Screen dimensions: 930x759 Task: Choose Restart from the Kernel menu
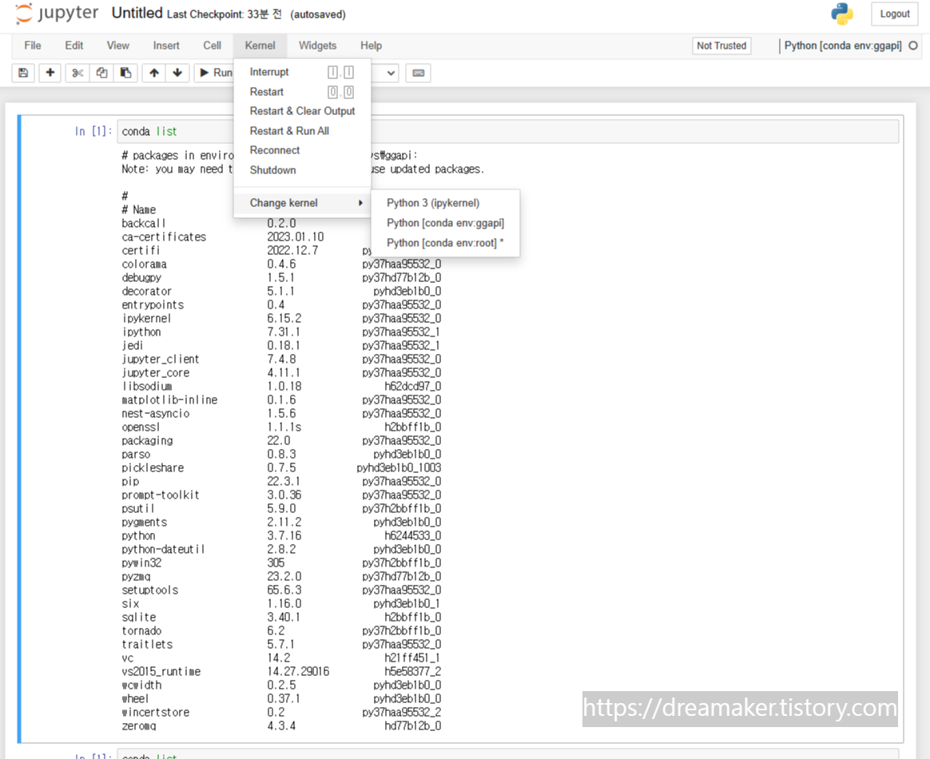click(302, 92)
